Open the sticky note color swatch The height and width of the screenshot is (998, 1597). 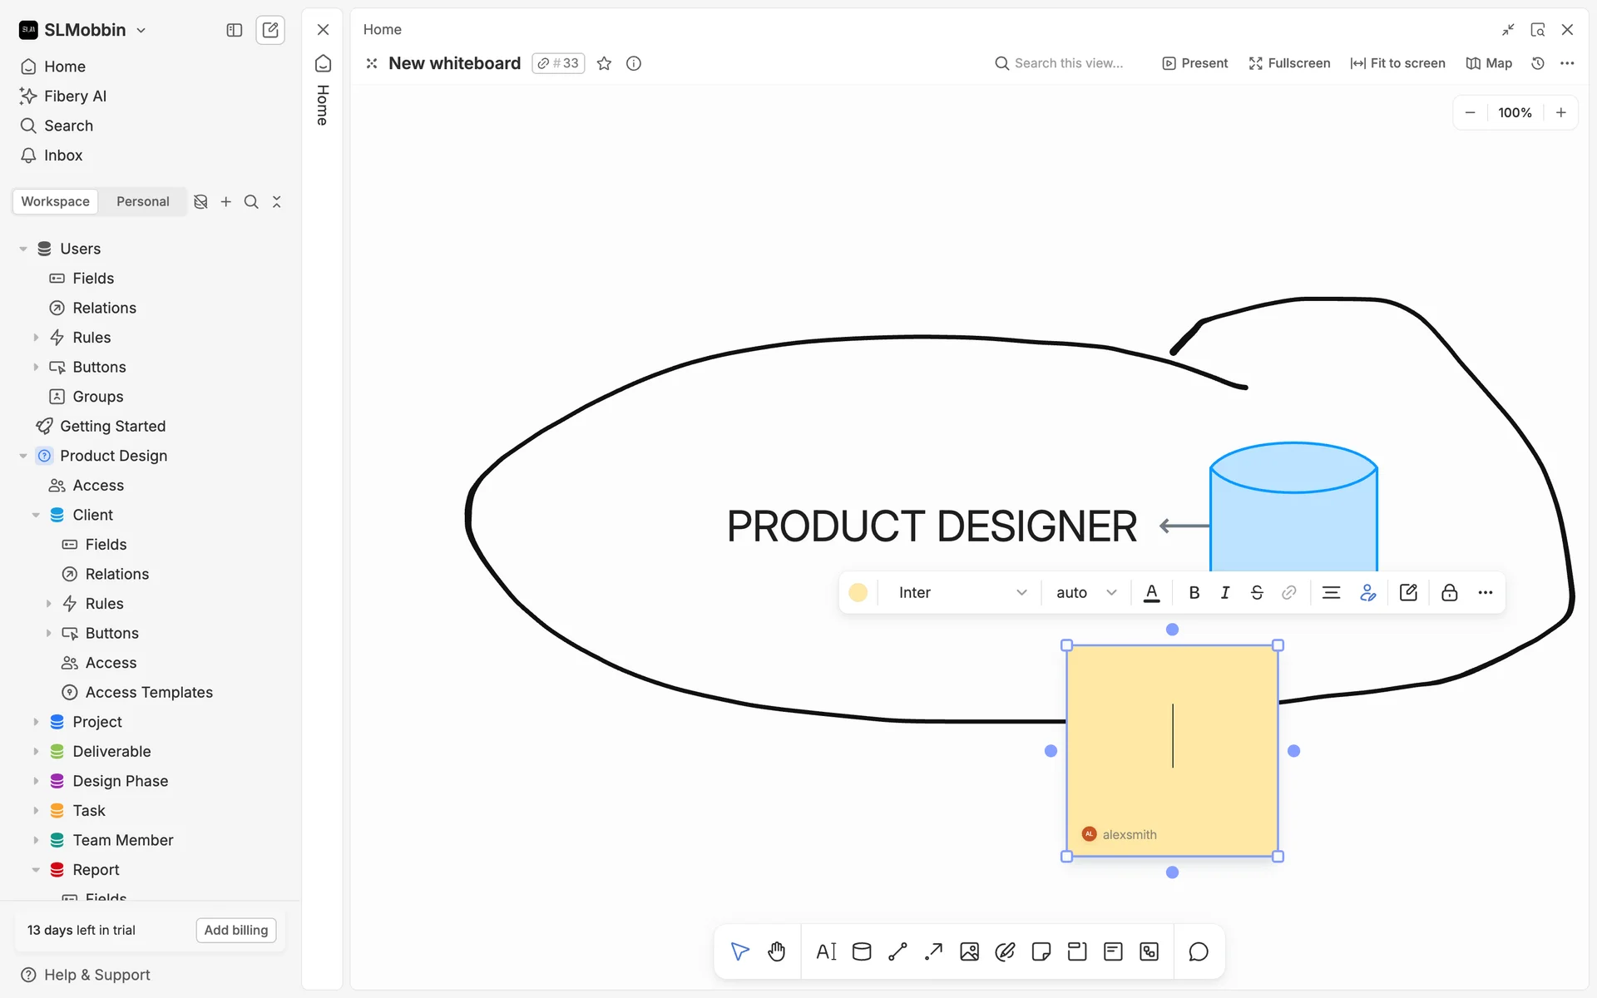pos(858,592)
